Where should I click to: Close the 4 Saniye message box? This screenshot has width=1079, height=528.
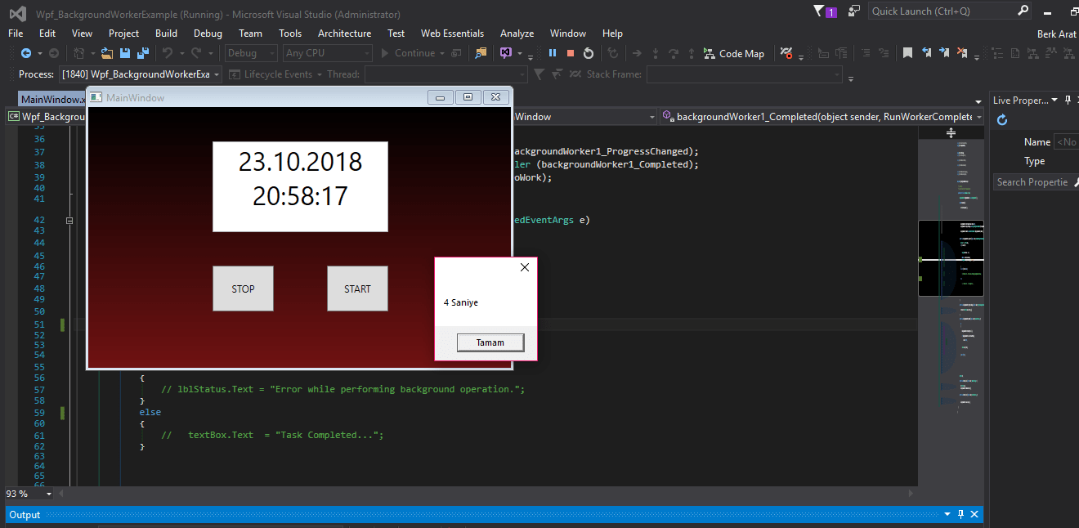click(525, 267)
